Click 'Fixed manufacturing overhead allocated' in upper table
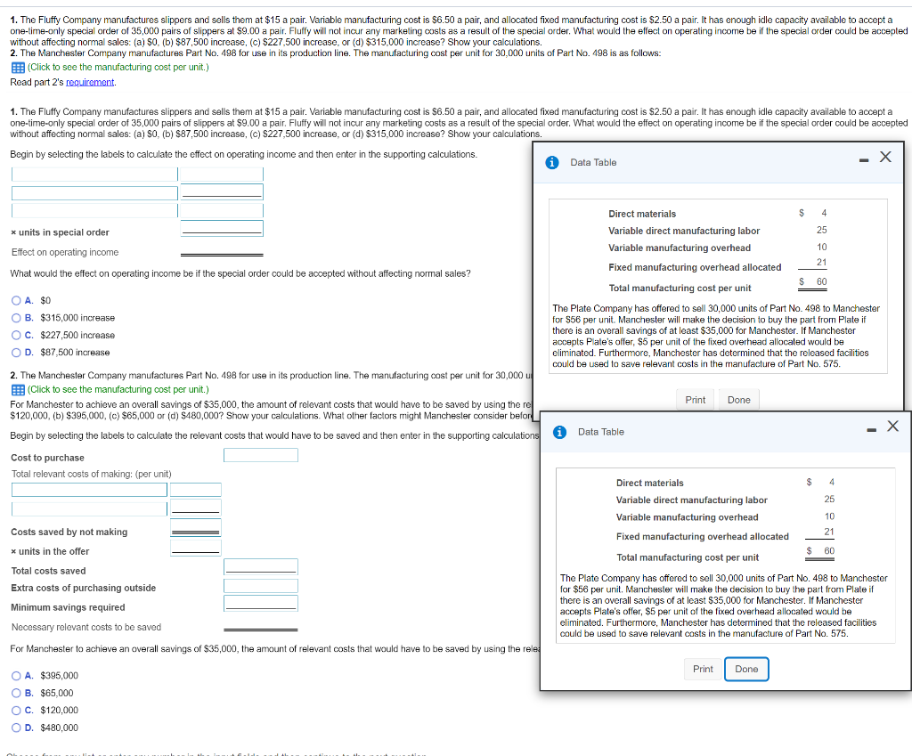This screenshot has height=756, width=912. pos(695,267)
